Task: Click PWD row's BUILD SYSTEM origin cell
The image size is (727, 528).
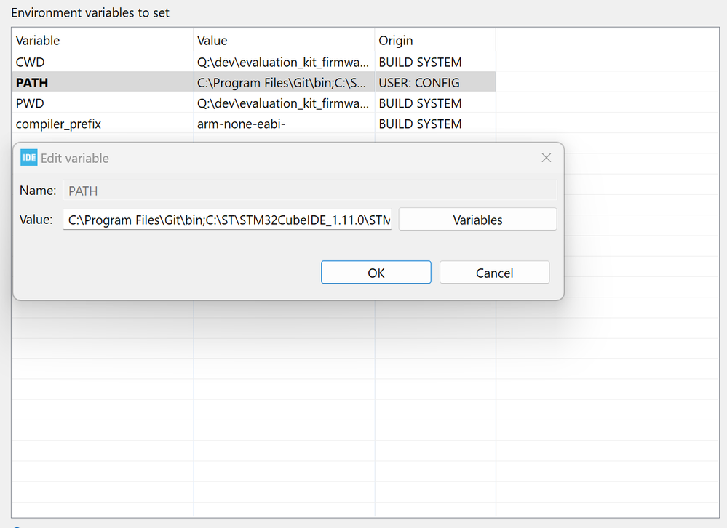Action: pos(435,103)
